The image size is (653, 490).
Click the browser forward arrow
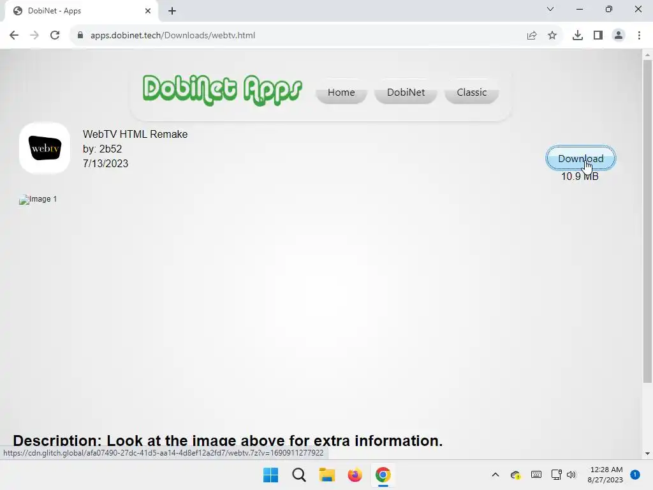34,35
